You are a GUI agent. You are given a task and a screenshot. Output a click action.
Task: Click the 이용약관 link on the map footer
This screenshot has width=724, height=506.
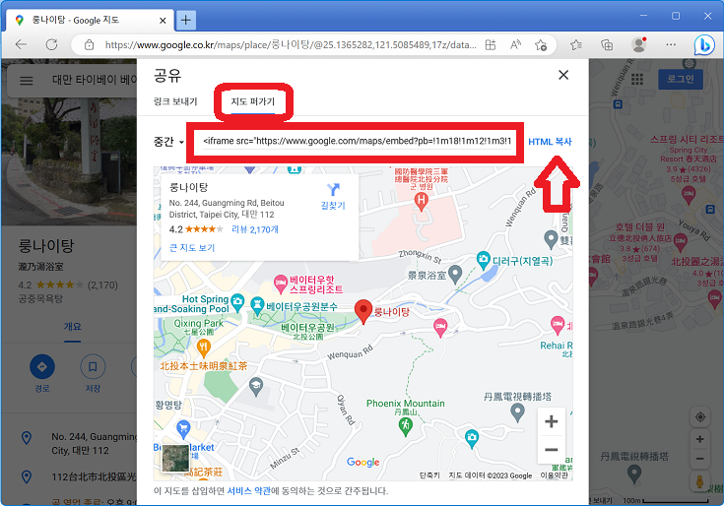point(554,475)
